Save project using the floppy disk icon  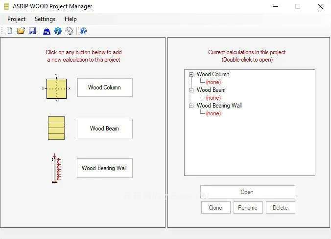coord(32,31)
